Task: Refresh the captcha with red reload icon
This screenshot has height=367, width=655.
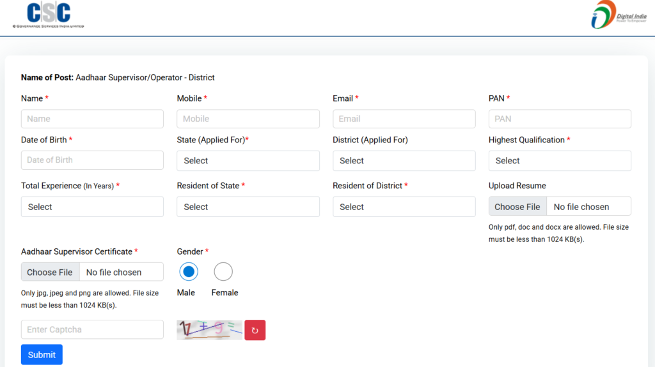Action: click(x=255, y=330)
